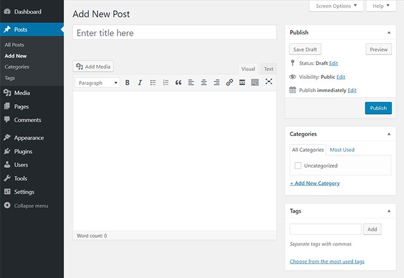Click the Add New Category link
This screenshot has height=278, width=404.
pyautogui.click(x=315, y=183)
